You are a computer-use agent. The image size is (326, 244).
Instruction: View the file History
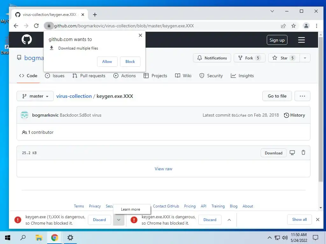tap(294, 115)
